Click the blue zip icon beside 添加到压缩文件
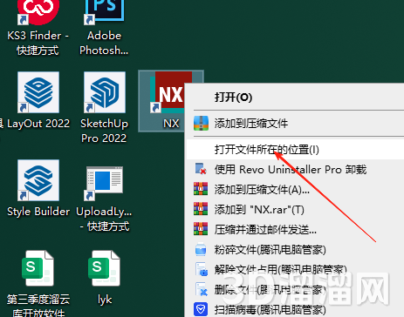This screenshot has width=404, height=317. 201,123
